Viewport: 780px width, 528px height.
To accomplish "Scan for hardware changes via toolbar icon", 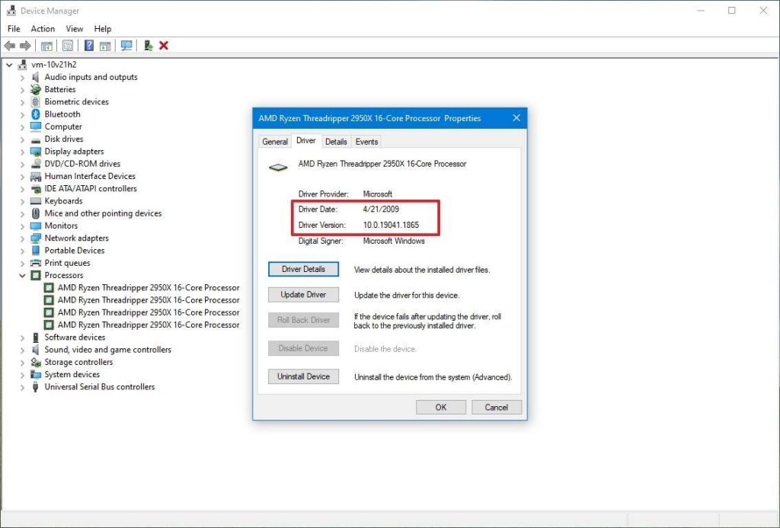I will (126, 46).
